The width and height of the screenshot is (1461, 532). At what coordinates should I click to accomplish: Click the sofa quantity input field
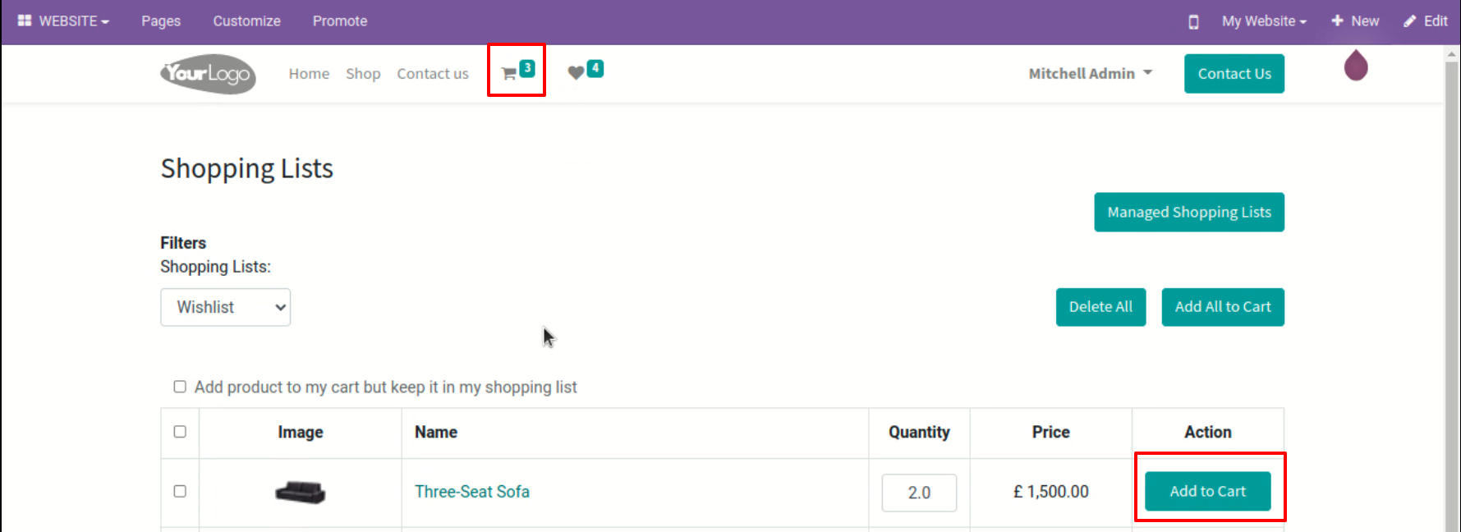pyautogui.click(x=918, y=492)
